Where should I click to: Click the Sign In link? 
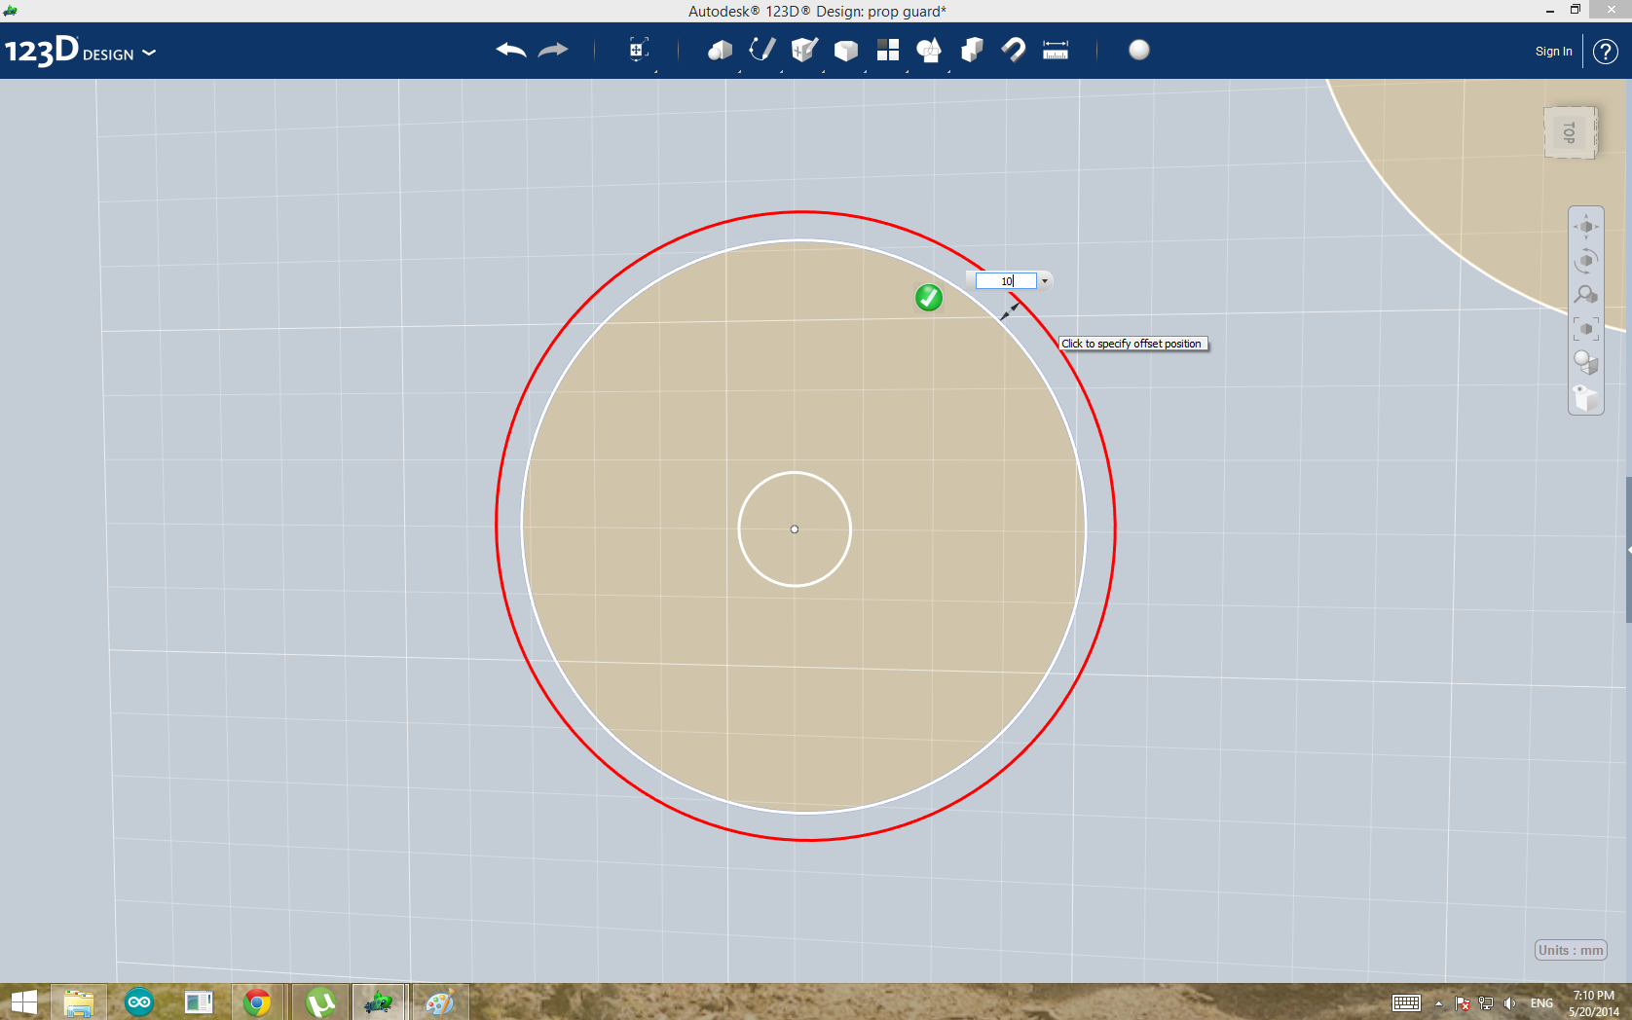tap(1553, 52)
